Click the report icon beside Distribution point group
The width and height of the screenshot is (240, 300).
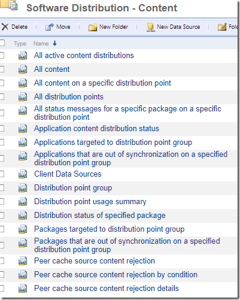[x=23, y=188]
